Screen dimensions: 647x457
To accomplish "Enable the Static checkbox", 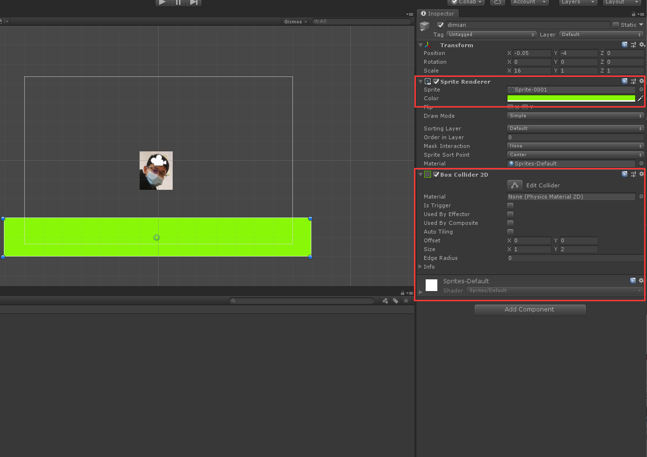I will 616,25.
